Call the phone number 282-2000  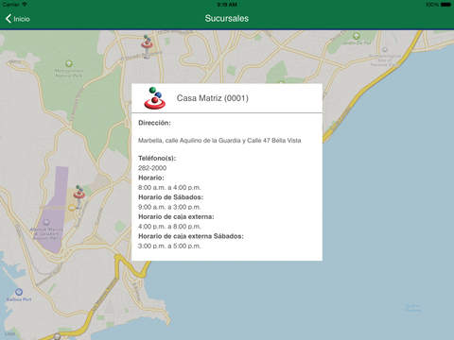[x=152, y=168]
